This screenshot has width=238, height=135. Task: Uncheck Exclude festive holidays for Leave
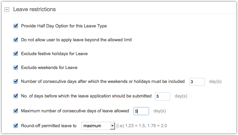click(x=16, y=54)
